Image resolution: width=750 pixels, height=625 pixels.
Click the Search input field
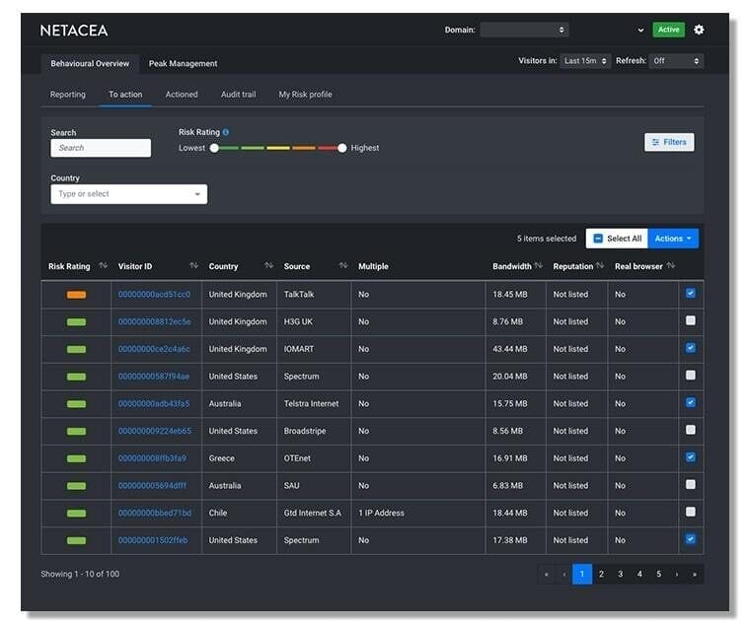[101, 148]
